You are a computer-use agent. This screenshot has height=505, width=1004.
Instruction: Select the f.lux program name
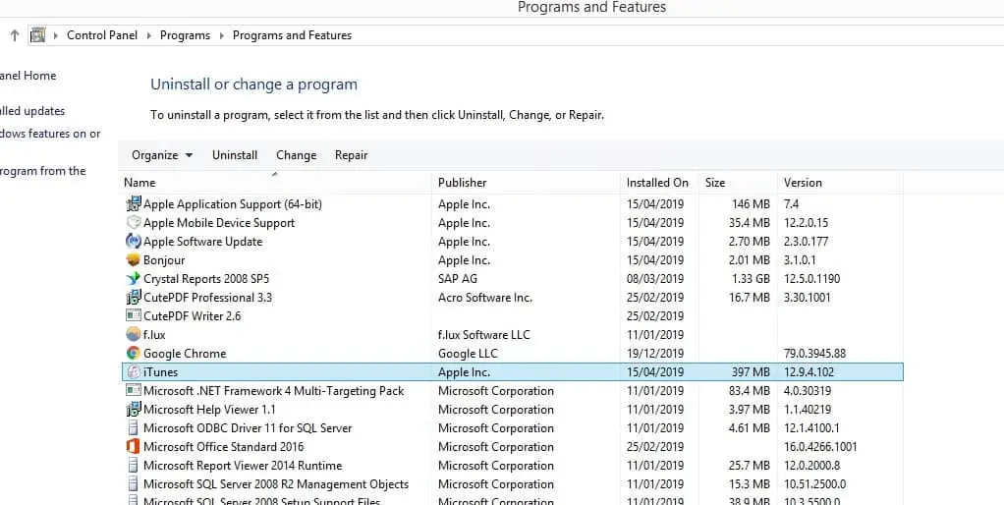click(x=154, y=334)
